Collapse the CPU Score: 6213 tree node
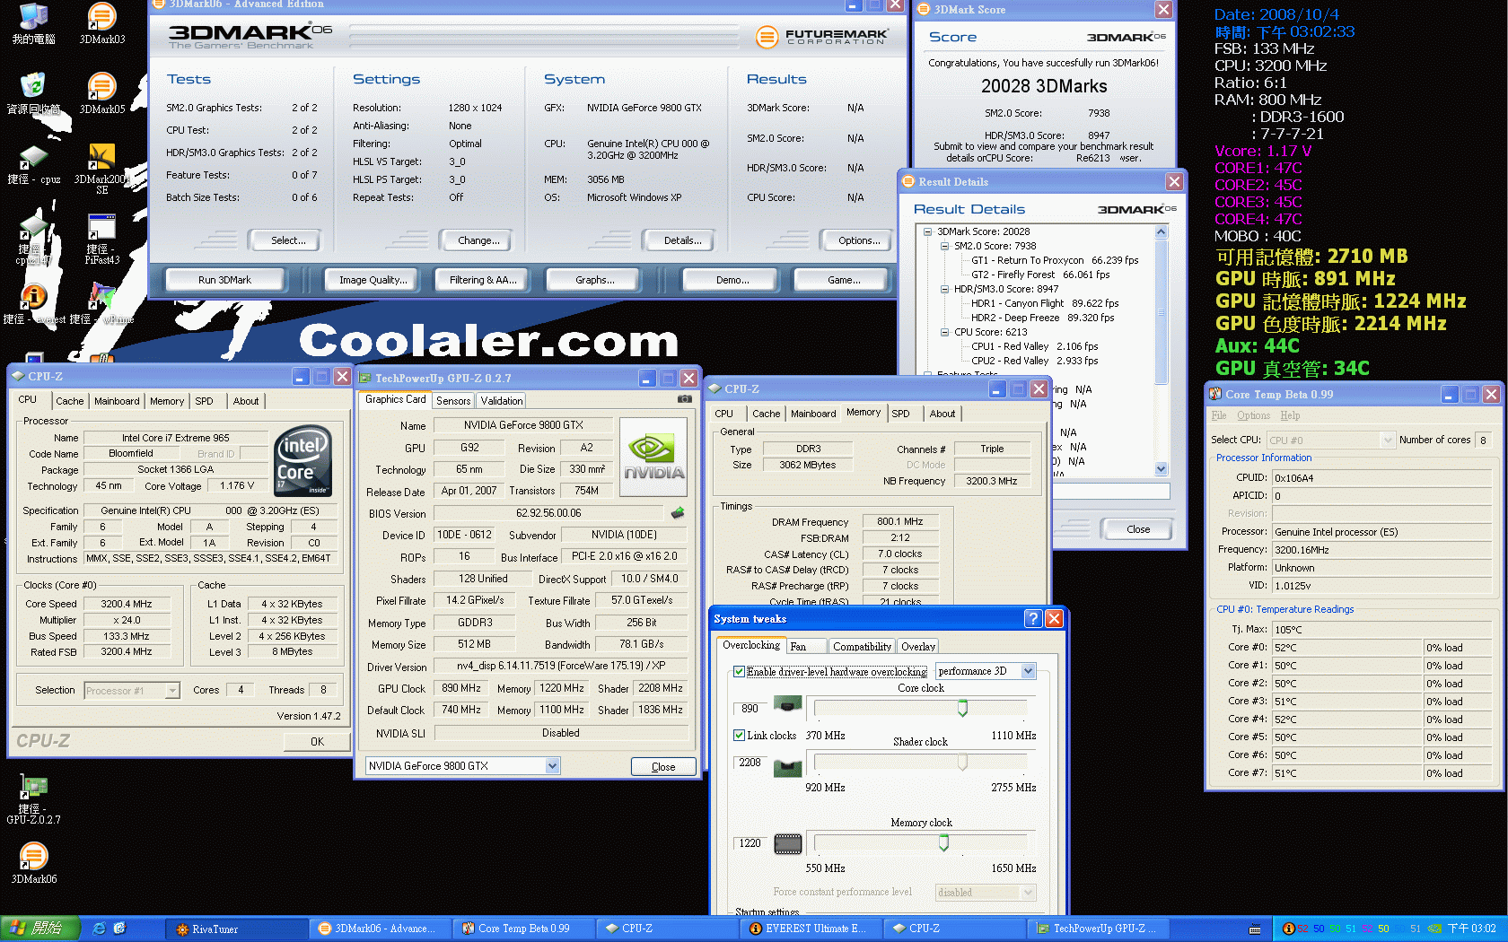The width and height of the screenshot is (1508, 942). click(944, 332)
